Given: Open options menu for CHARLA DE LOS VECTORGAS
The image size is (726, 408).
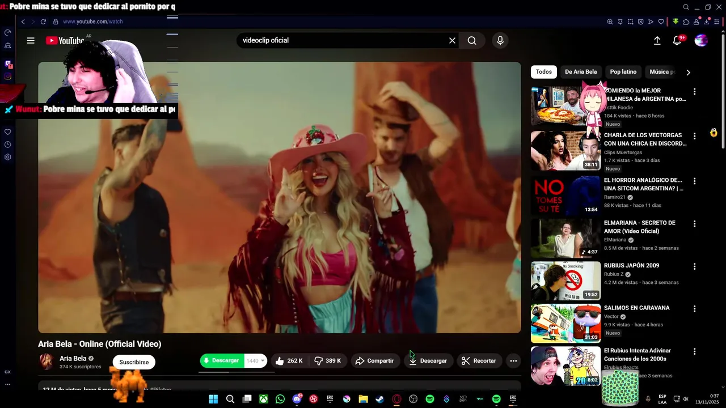Looking at the screenshot, I should click(x=694, y=137).
